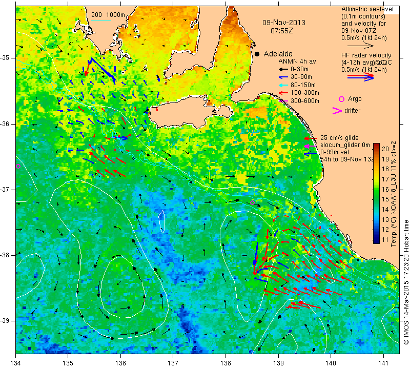Click the colorbar value 16
Screen dimensions: 410x369
(385, 189)
